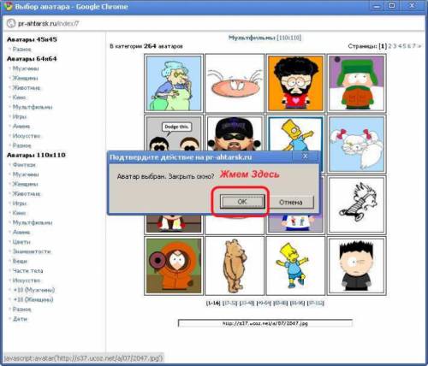Click Отмена to cancel closing
Screen dimensions: 428x366
tap(291, 202)
